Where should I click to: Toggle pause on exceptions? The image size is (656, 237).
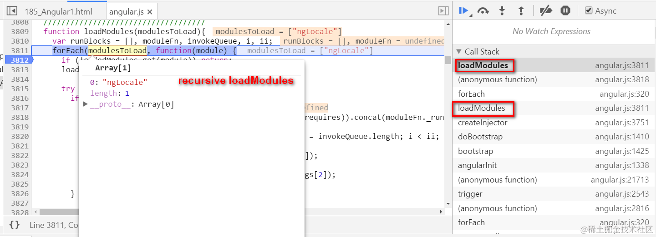tap(565, 11)
